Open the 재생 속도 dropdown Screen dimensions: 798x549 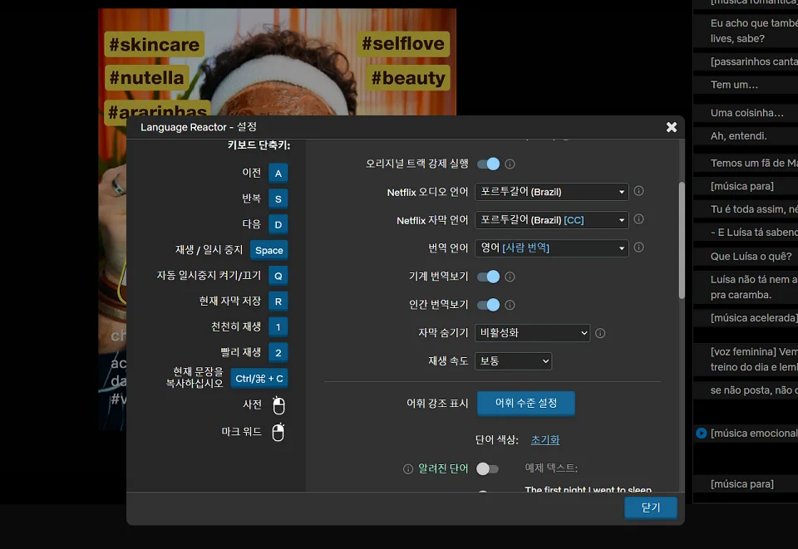513,360
